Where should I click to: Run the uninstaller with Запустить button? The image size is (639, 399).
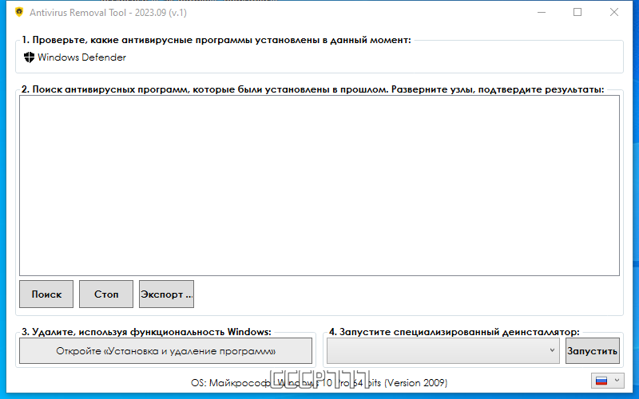[593, 350]
